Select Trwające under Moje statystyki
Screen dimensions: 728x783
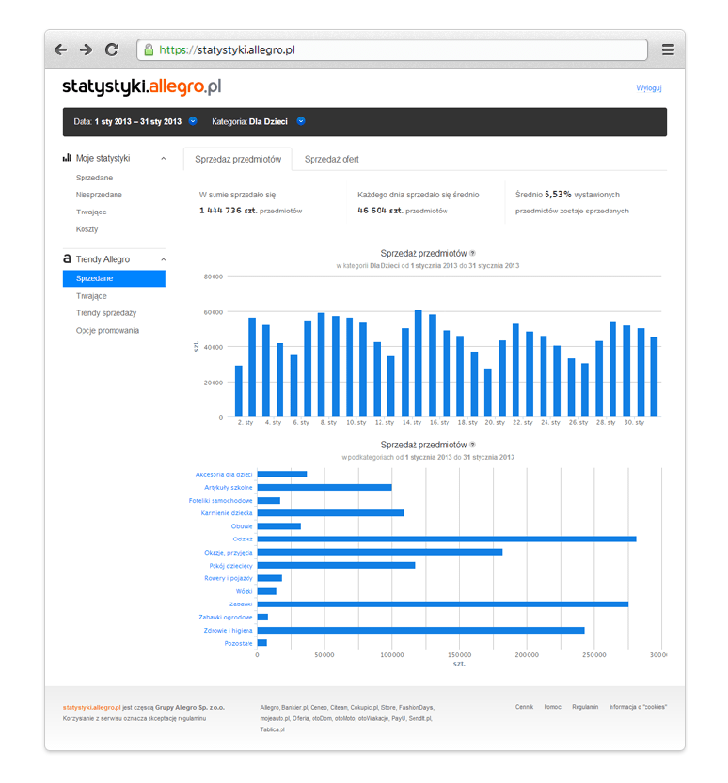[x=91, y=212]
